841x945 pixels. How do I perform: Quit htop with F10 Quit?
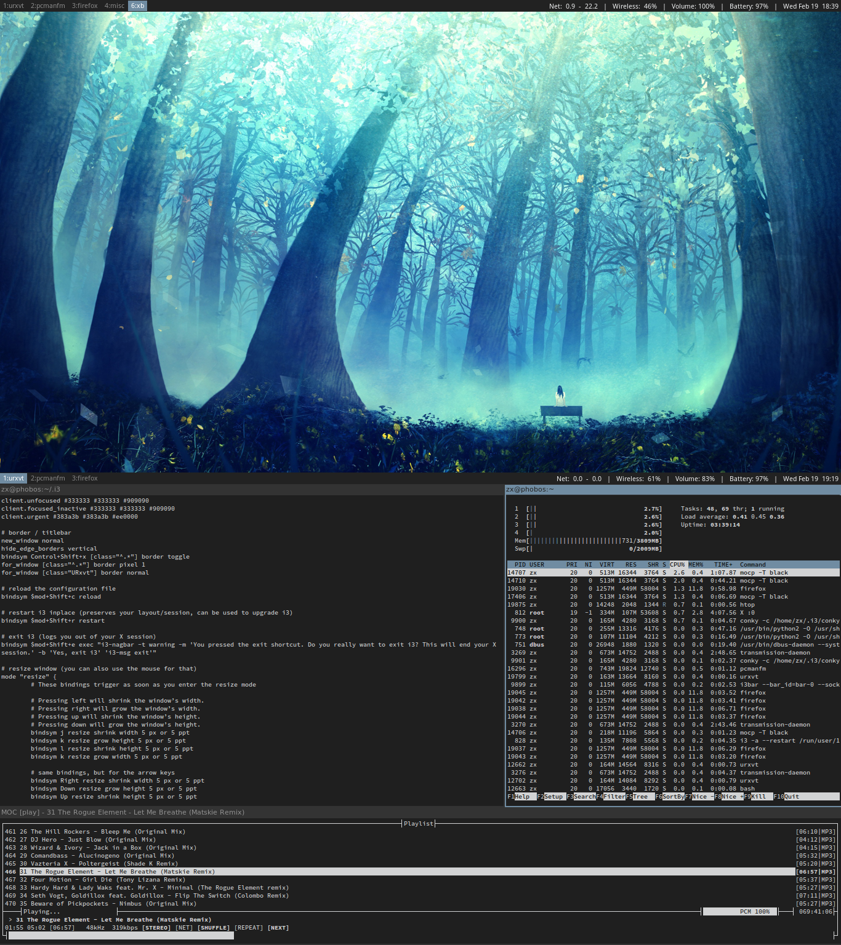[787, 796]
